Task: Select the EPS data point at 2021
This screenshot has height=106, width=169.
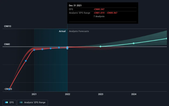Action: point(34,50)
